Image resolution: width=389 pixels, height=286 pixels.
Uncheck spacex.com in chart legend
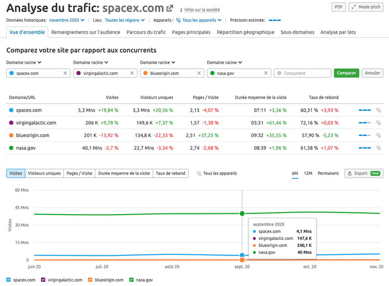point(8,280)
